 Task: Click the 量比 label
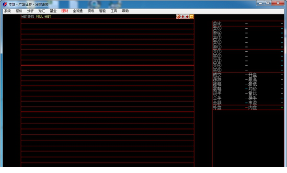point(253,93)
